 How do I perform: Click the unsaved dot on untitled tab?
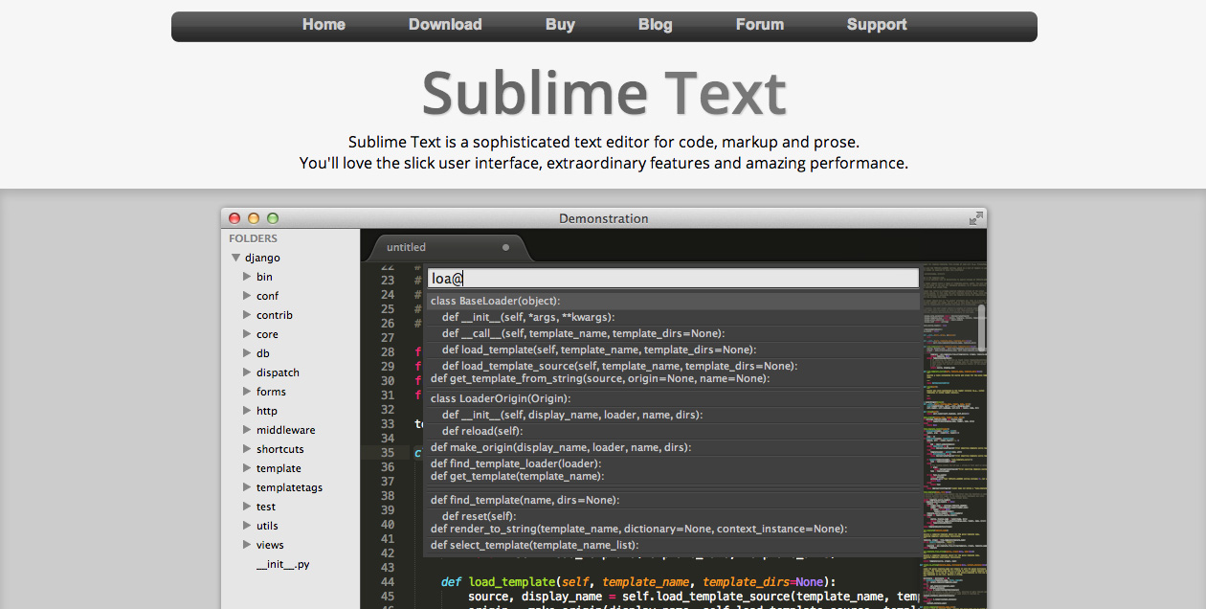pos(505,247)
